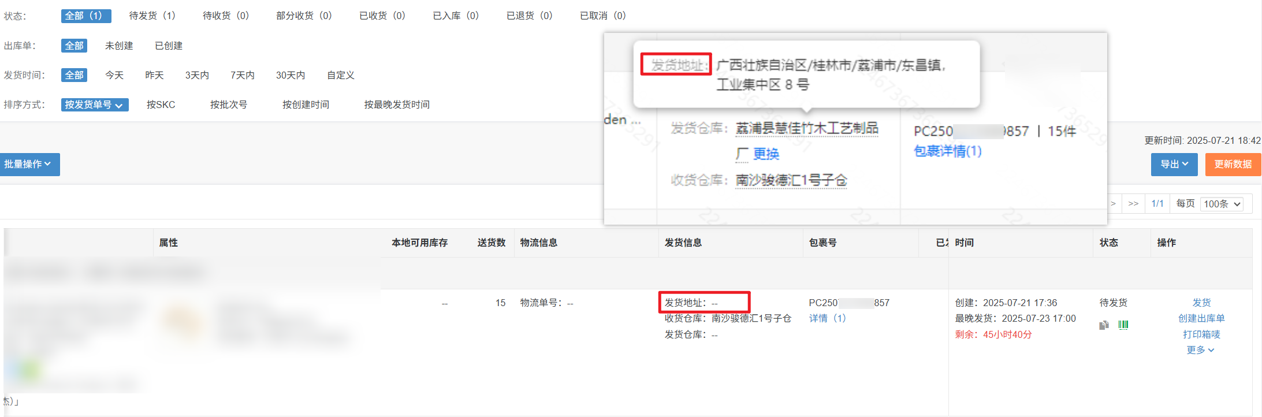The width and height of the screenshot is (1262, 417).
Task: Click the 送货数 value 15
Action: coord(500,303)
